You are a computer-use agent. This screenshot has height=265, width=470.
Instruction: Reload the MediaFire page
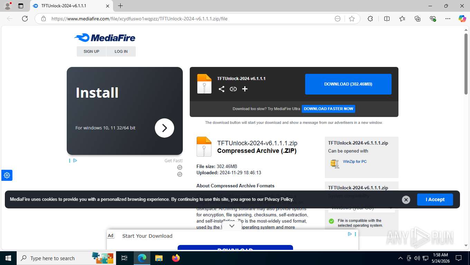(x=25, y=19)
